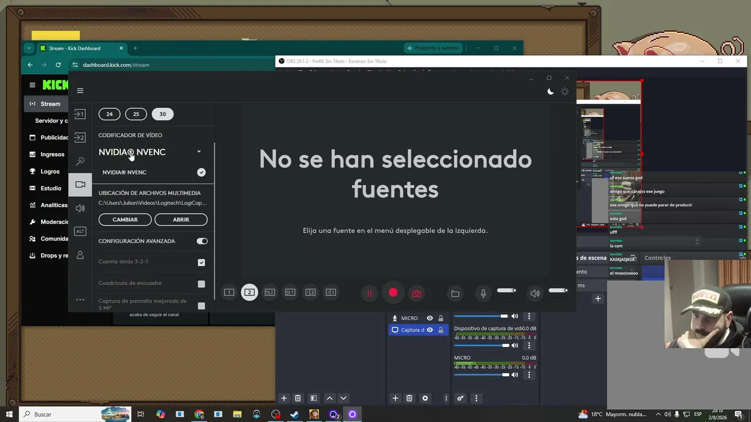Switch to Controles tab in OBS
751x422 pixels.
(657, 258)
